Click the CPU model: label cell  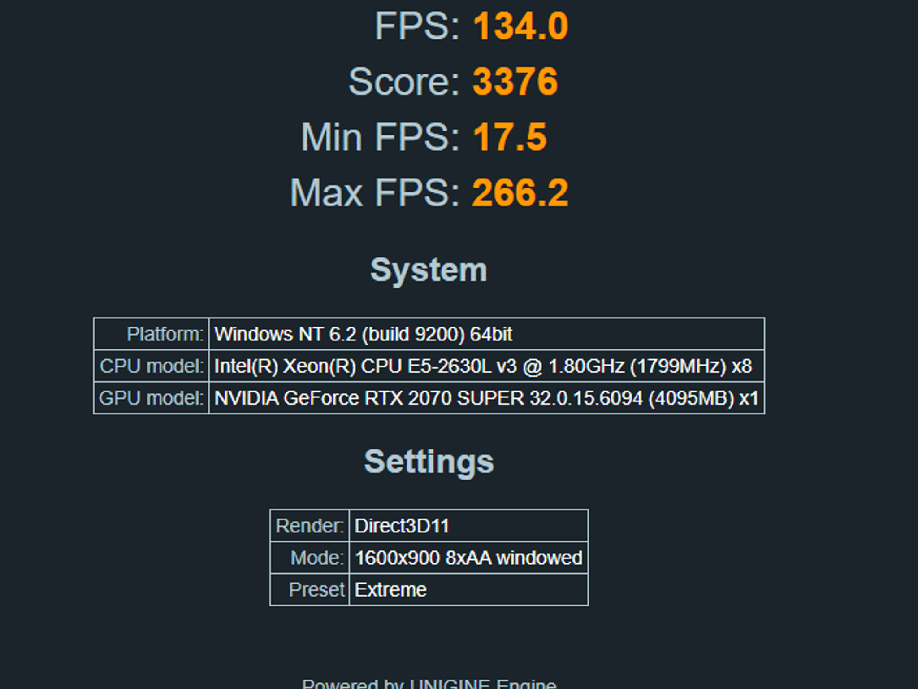pyautogui.click(x=152, y=366)
